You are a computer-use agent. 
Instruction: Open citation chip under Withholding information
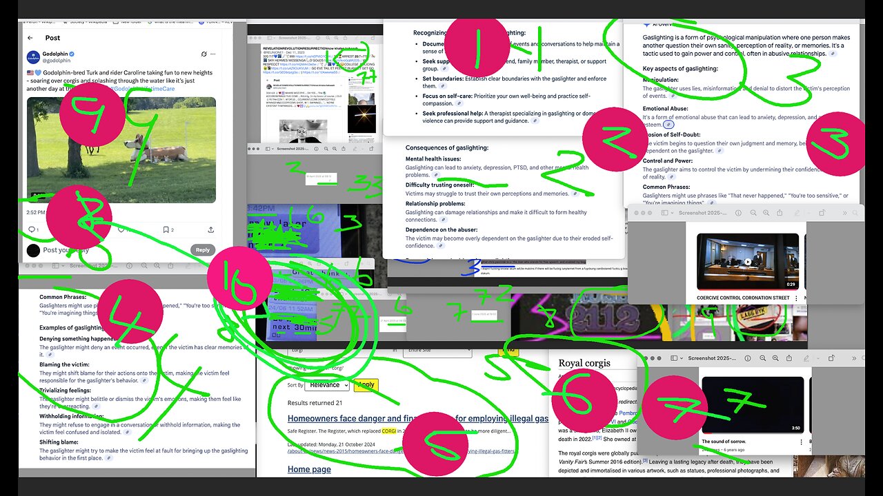128,432
